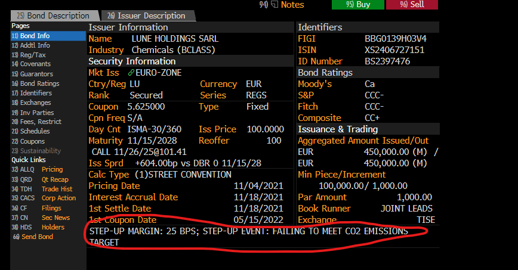Click the CALL 11/26/25@101.41 line
Viewport: 518px width, 270px height.
[x=139, y=152]
